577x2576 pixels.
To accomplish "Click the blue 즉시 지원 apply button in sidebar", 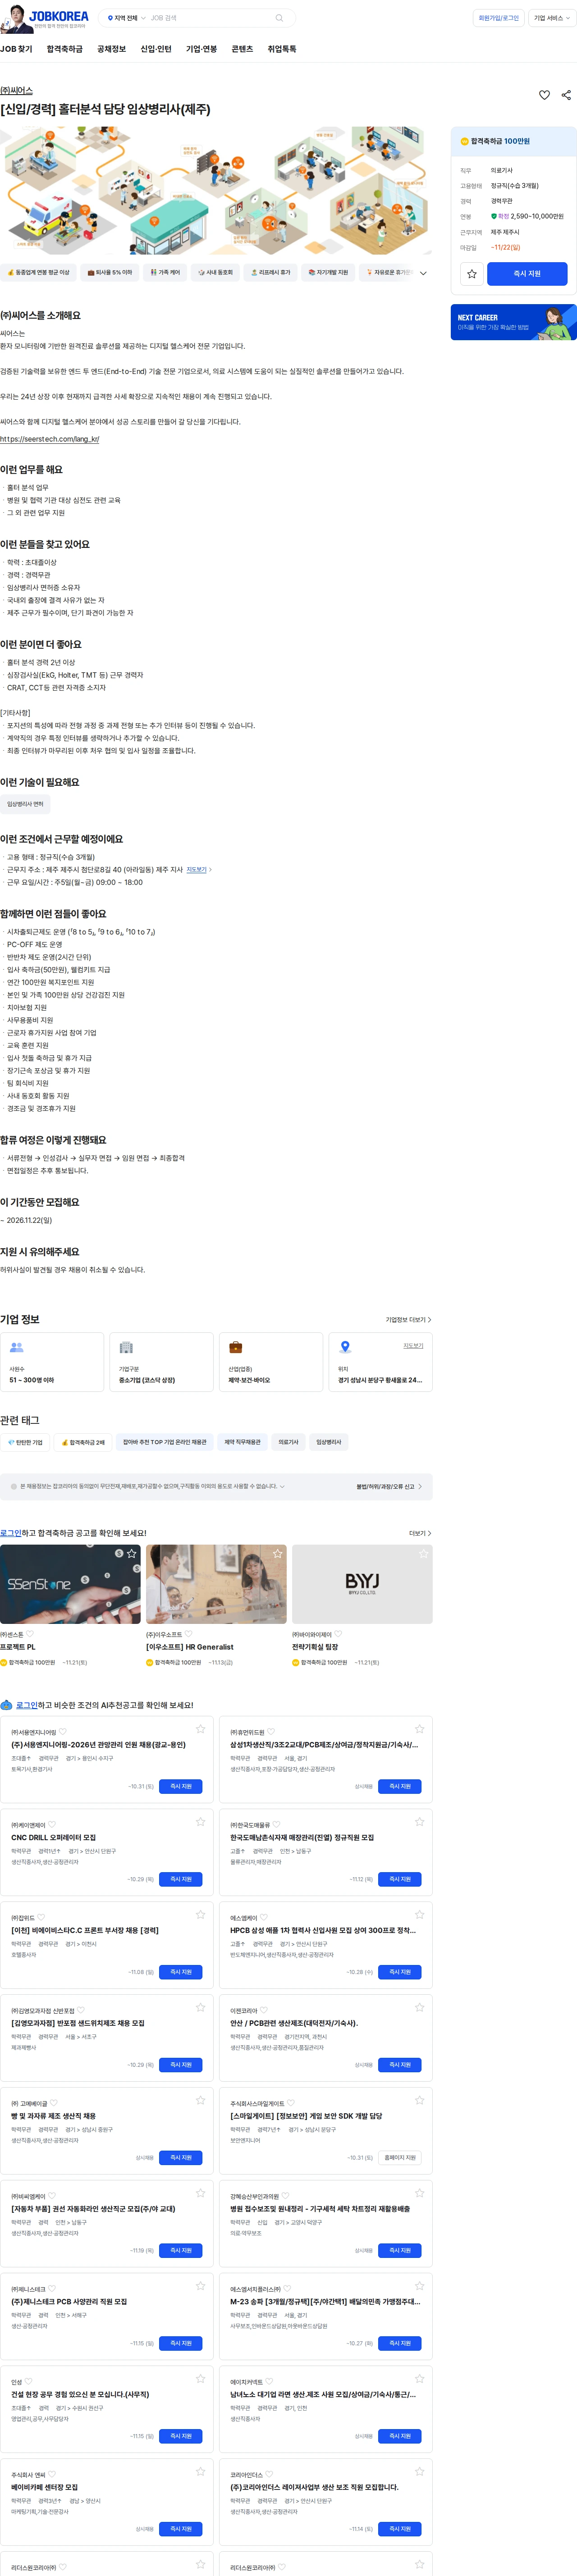I will (527, 273).
